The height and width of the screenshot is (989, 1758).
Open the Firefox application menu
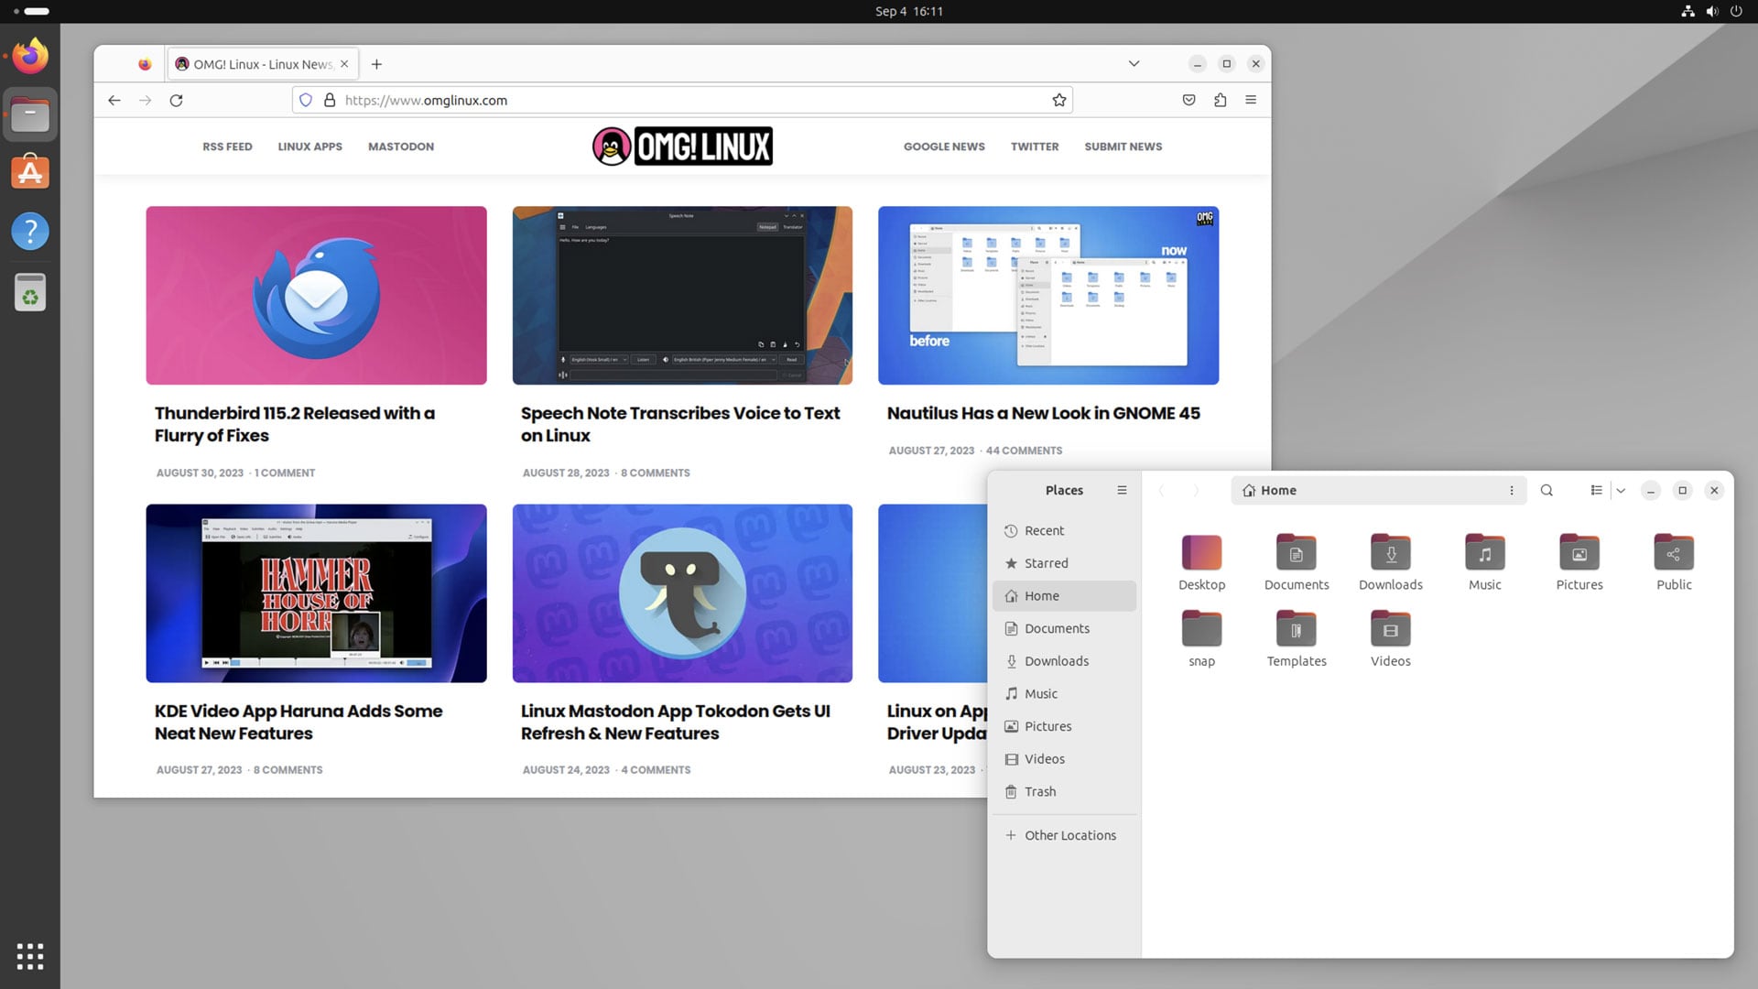pos(1251,100)
